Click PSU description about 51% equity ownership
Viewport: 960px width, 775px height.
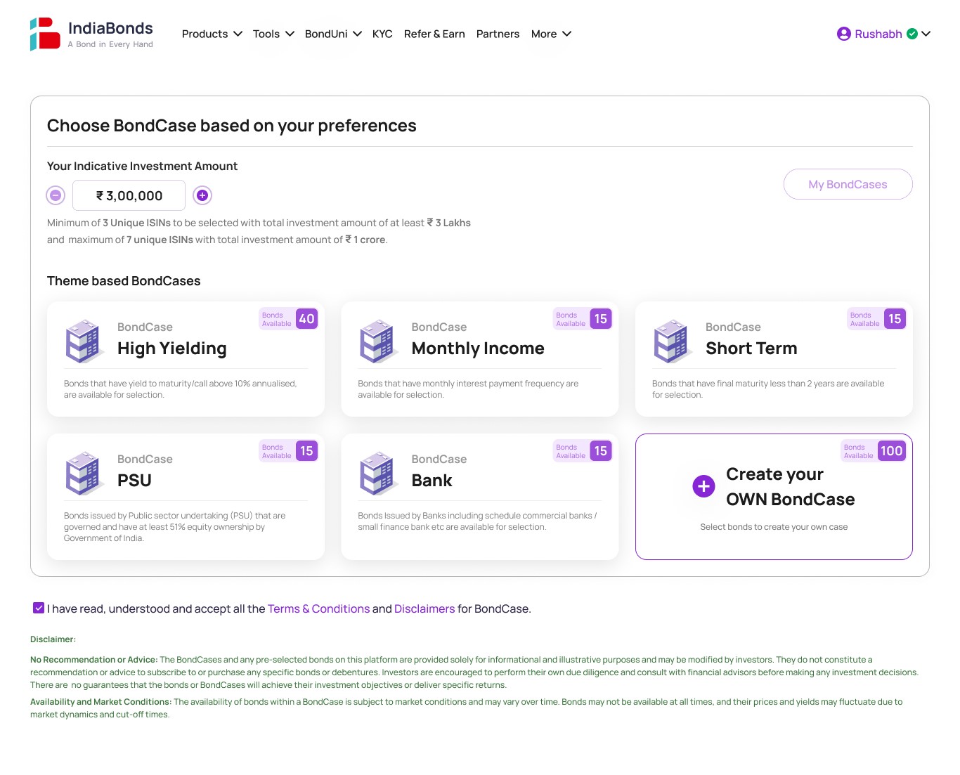(174, 527)
